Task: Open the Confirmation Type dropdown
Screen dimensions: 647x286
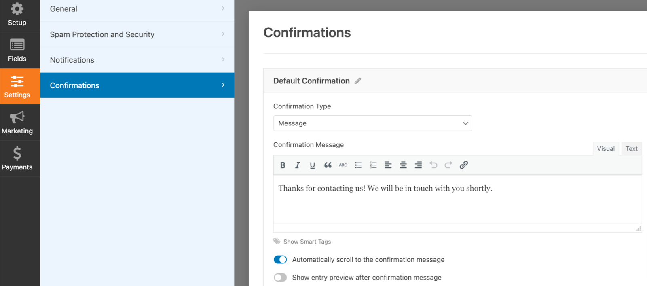Action: coord(372,123)
